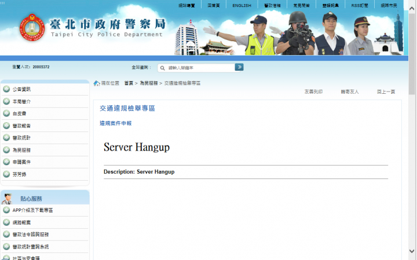Switch to ENGLISH in the top navigation

tap(242, 5)
